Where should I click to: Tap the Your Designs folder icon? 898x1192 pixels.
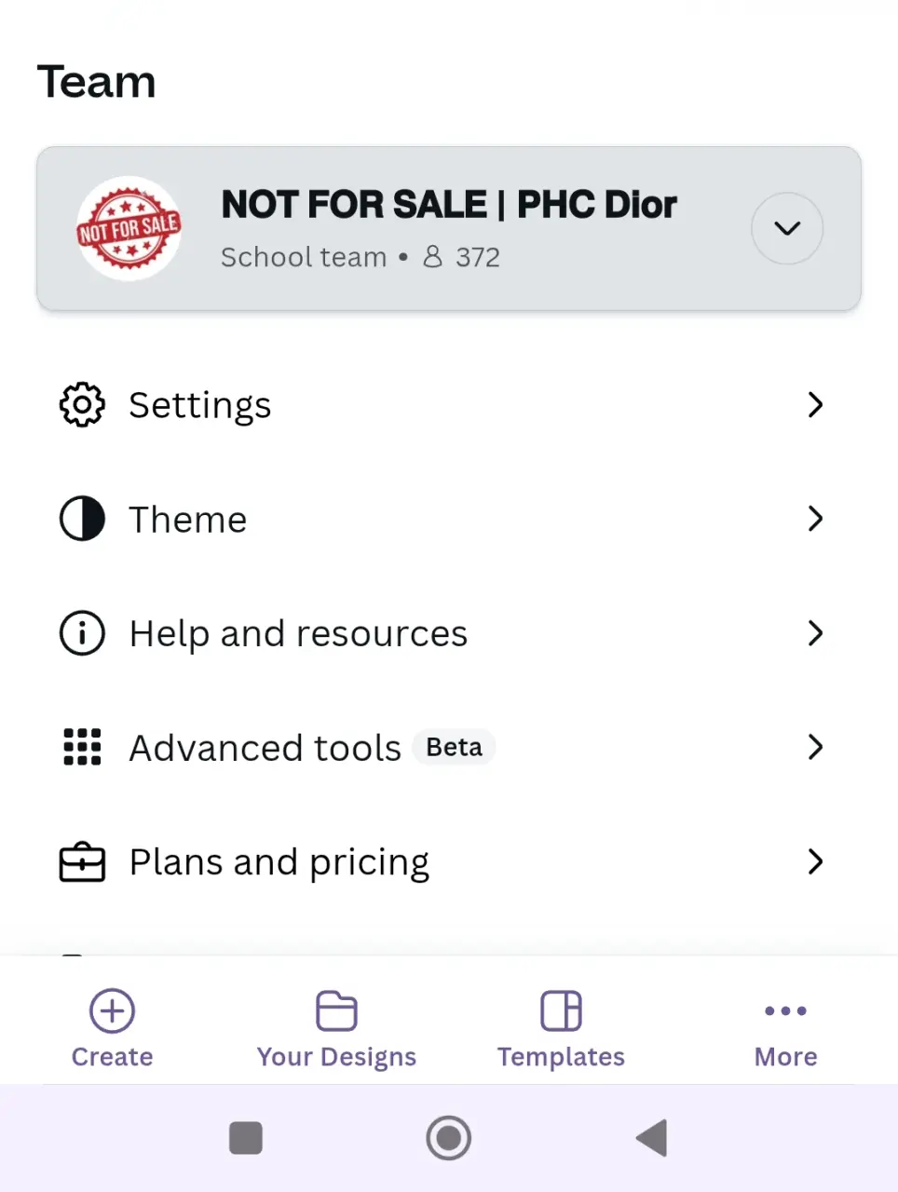[x=336, y=1010]
